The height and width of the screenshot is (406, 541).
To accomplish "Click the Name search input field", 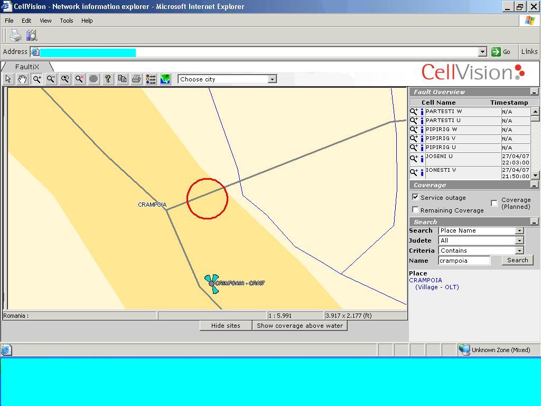I will tap(464, 261).
